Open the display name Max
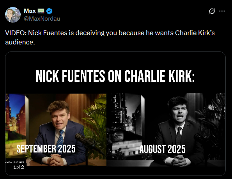This screenshot has height=179, width=232. click(30, 11)
